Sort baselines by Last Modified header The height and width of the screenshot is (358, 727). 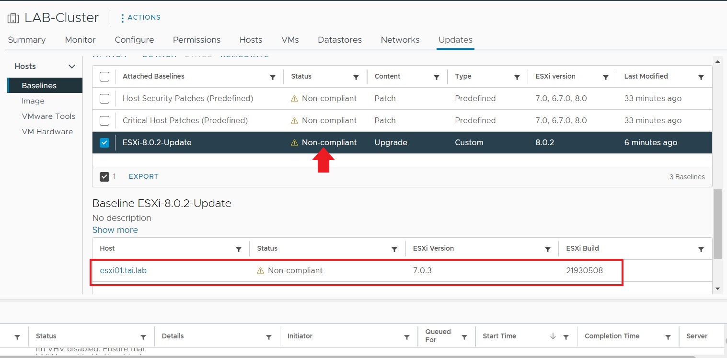coord(646,76)
